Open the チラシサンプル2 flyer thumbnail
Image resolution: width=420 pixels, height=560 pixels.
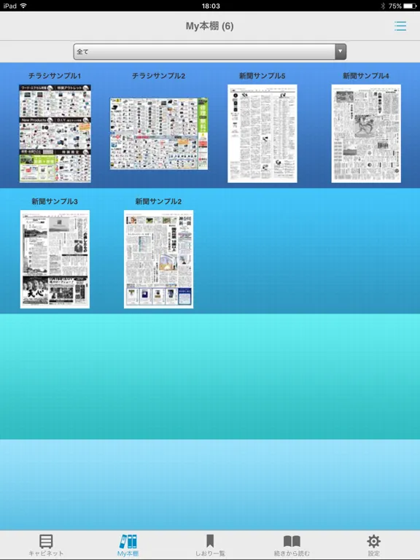(159, 133)
